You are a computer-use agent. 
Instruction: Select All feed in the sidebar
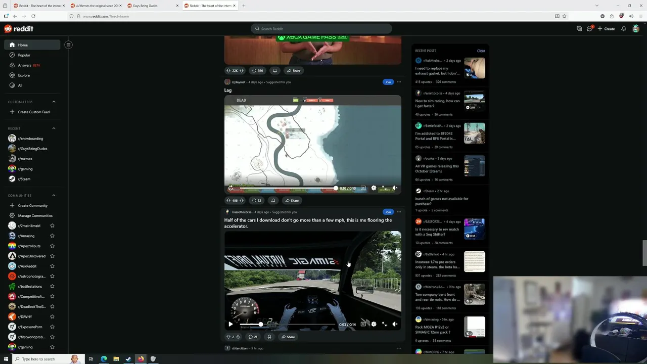tap(32, 85)
